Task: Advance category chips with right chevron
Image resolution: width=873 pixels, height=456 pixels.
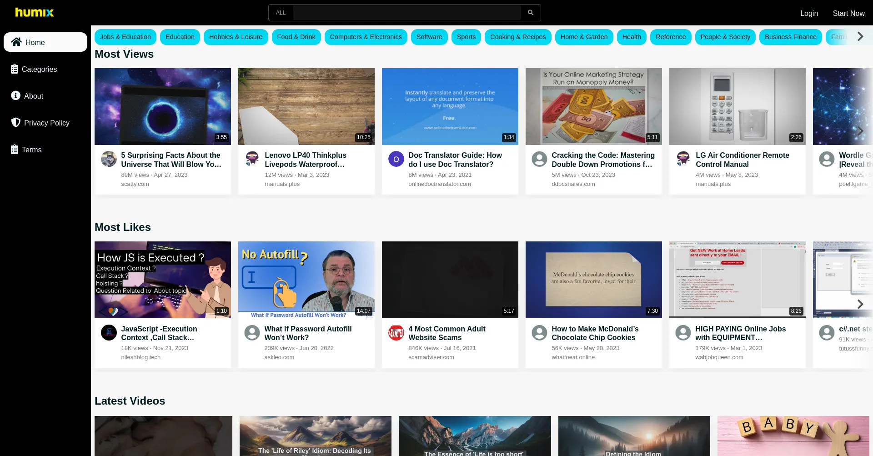Action: [x=860, y=36]
